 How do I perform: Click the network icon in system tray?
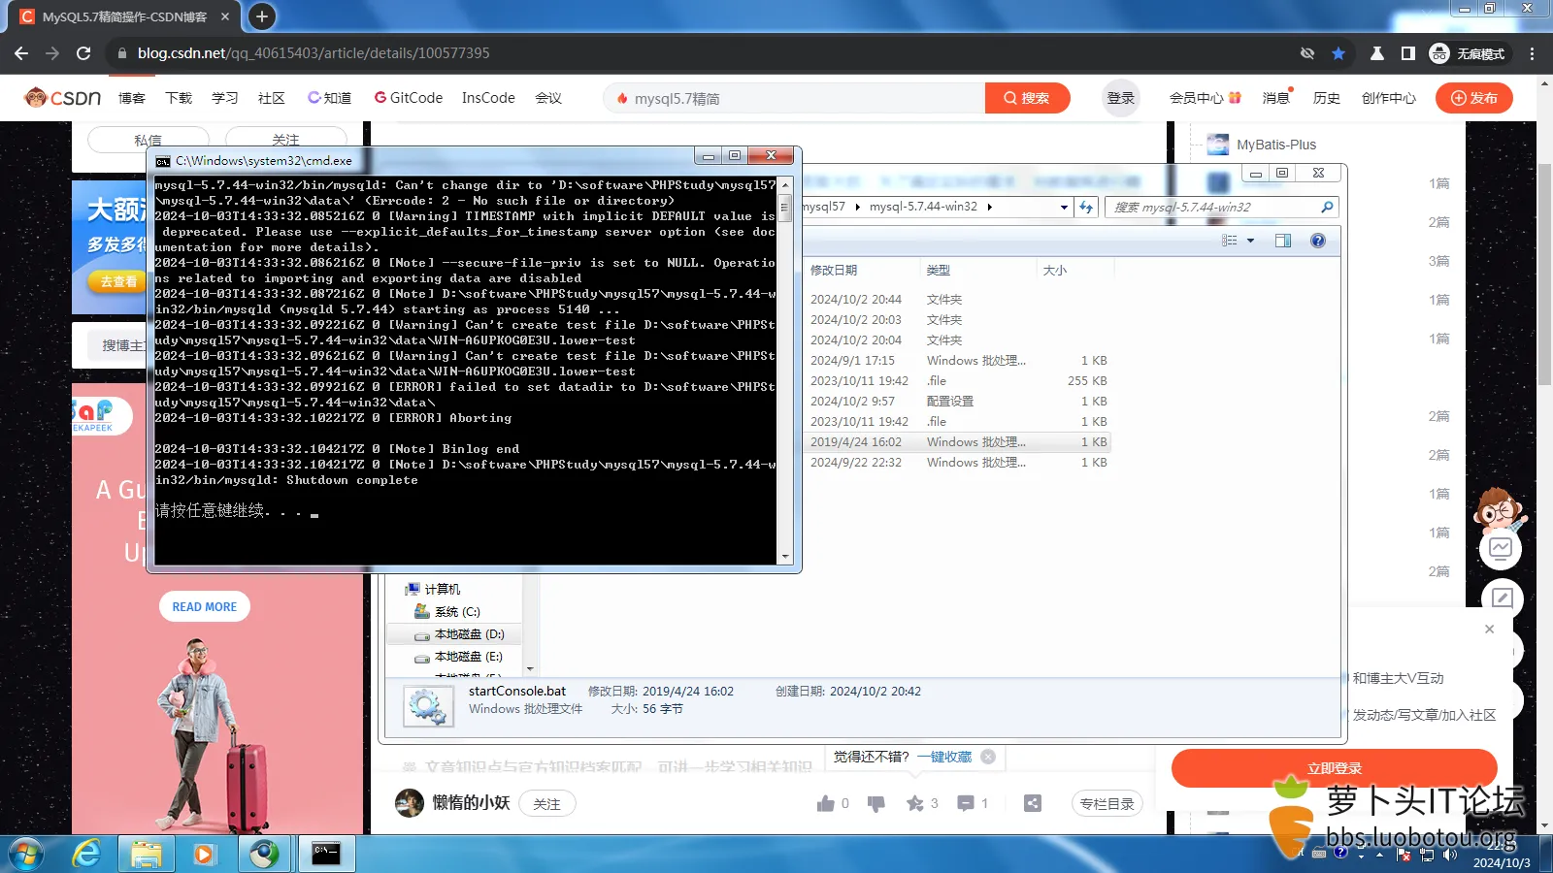click(1427, 855)
